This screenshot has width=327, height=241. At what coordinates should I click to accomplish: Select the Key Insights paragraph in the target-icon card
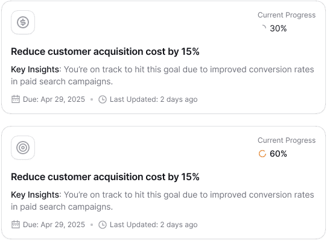click(x=162, y=201)
